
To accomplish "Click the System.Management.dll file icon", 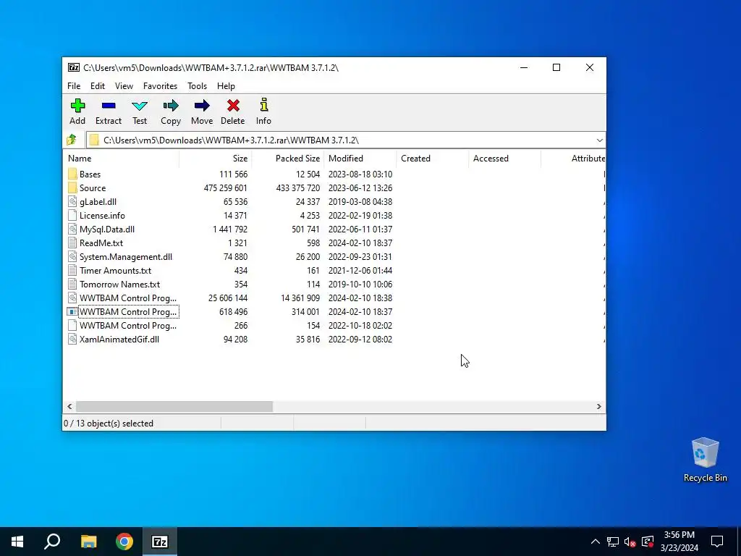I will pyautogui.click(x=72, y=256).
